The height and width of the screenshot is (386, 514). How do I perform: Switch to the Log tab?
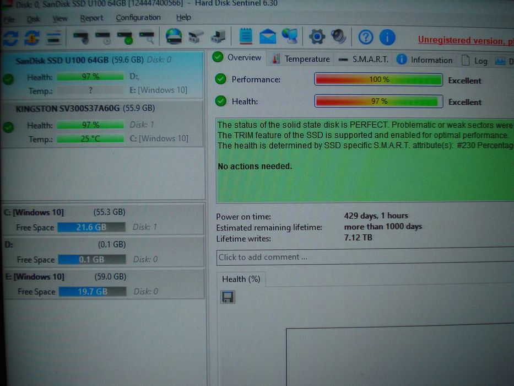(x=475, y=61)
